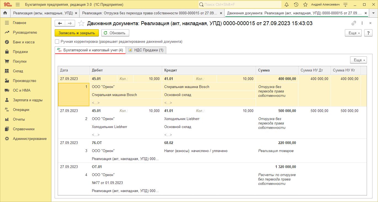Open the settings lines icon near user name
This screenshot has width=378, height=202.
[x=345, y=5]
